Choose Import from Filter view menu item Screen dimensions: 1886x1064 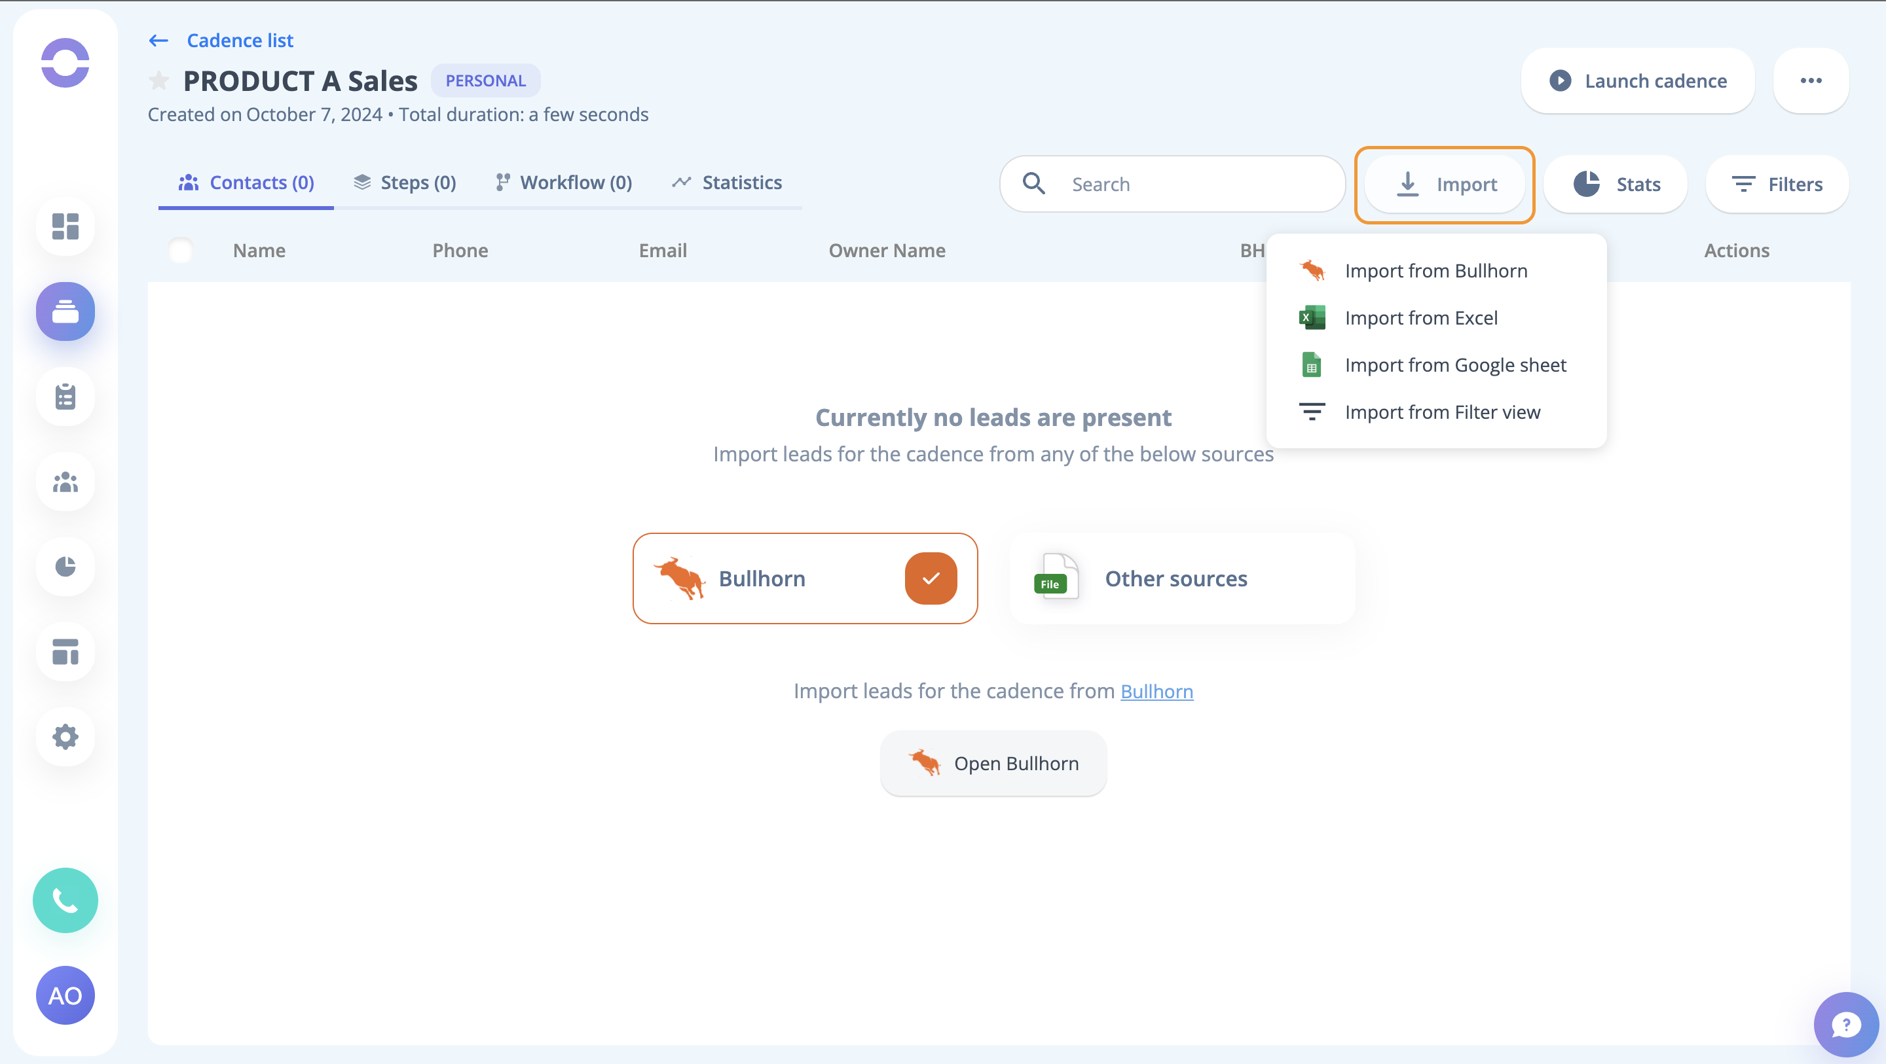1435,412
